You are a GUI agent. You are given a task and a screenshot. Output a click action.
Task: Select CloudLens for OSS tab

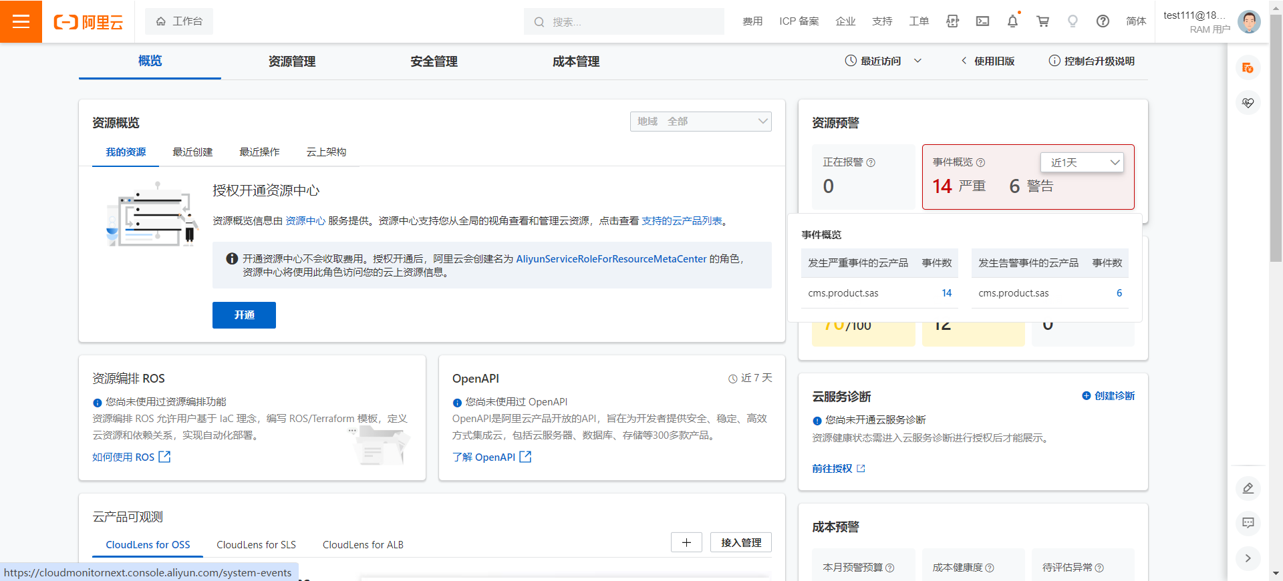[x=148, y=545]
